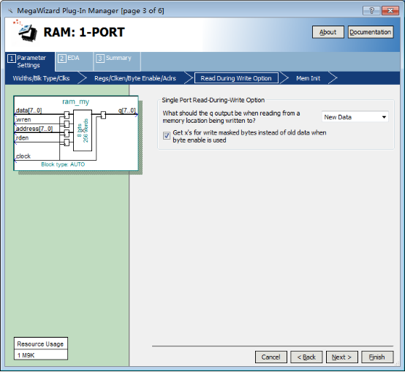Click the arrow after Mem Init step
This screenshot has width=405, height=372.
(x=333, y=78)
